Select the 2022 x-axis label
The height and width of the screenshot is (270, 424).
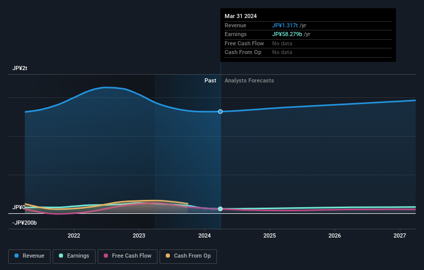tap(74, 235)
